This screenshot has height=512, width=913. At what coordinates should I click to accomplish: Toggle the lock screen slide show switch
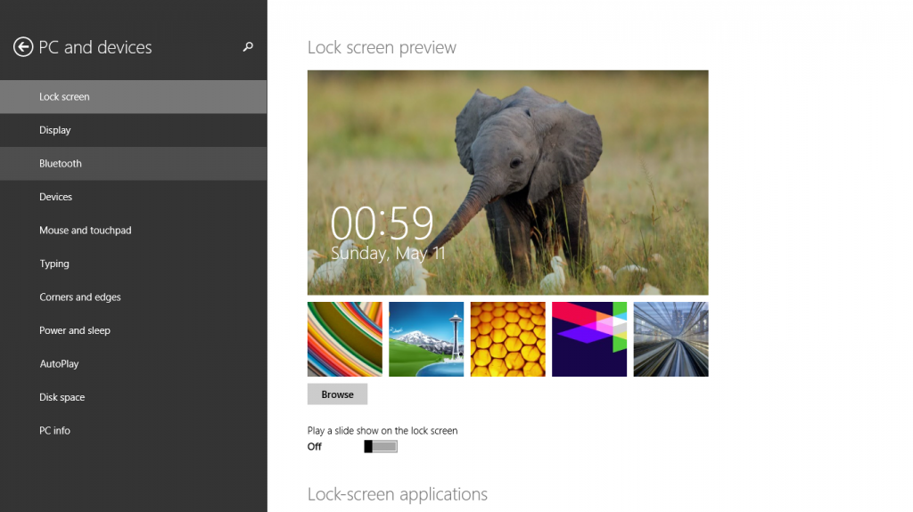(381, 446)
